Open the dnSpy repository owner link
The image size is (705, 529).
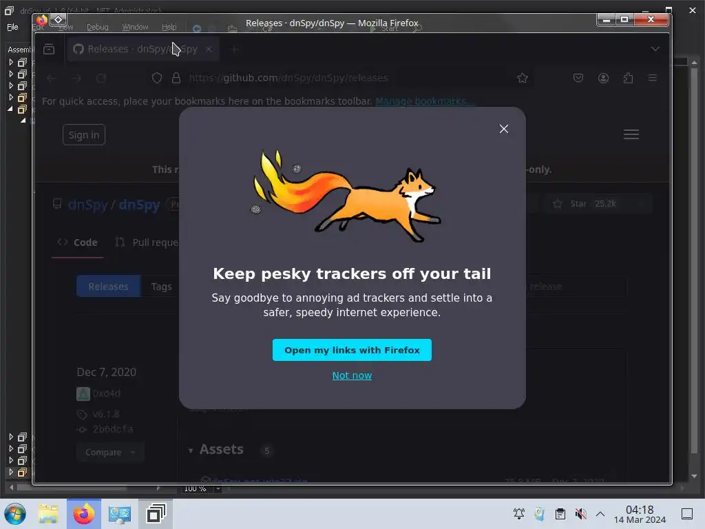(x=87, y=205)
